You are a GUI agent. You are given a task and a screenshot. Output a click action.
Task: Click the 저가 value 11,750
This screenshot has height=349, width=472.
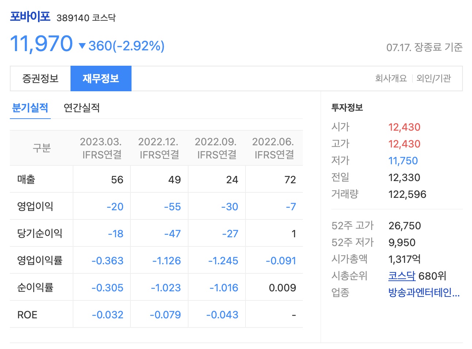click(403, 160)
